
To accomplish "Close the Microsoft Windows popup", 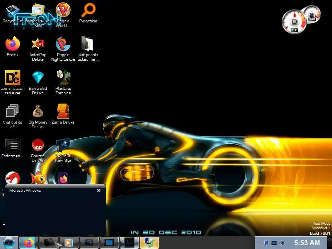I will coord(99,190).
